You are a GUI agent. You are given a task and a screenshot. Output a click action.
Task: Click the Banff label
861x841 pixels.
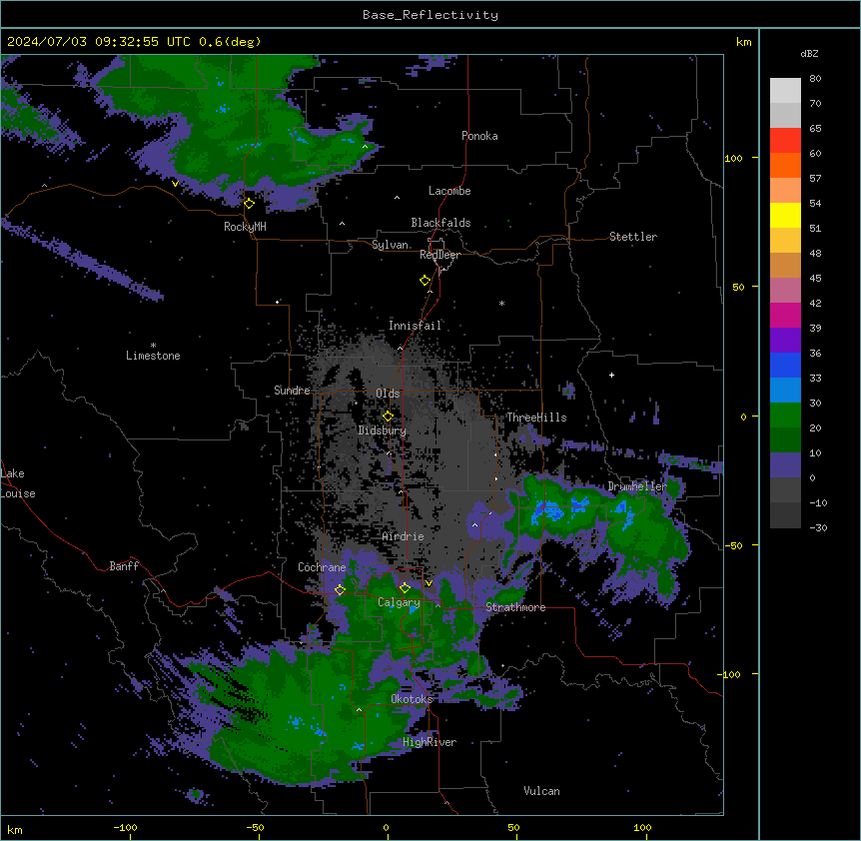124,566
